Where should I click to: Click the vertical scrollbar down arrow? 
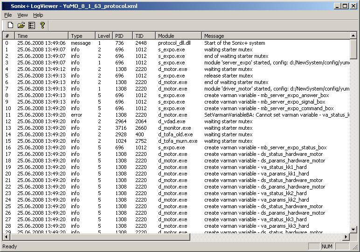pos(353,229)
